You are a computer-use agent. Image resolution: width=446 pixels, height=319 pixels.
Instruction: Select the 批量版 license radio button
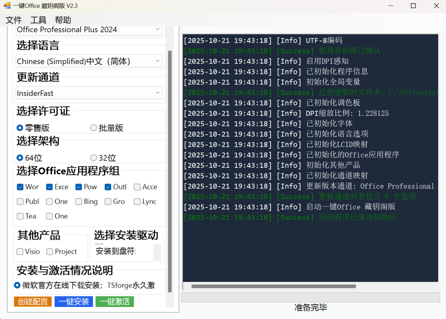(94, 128)
